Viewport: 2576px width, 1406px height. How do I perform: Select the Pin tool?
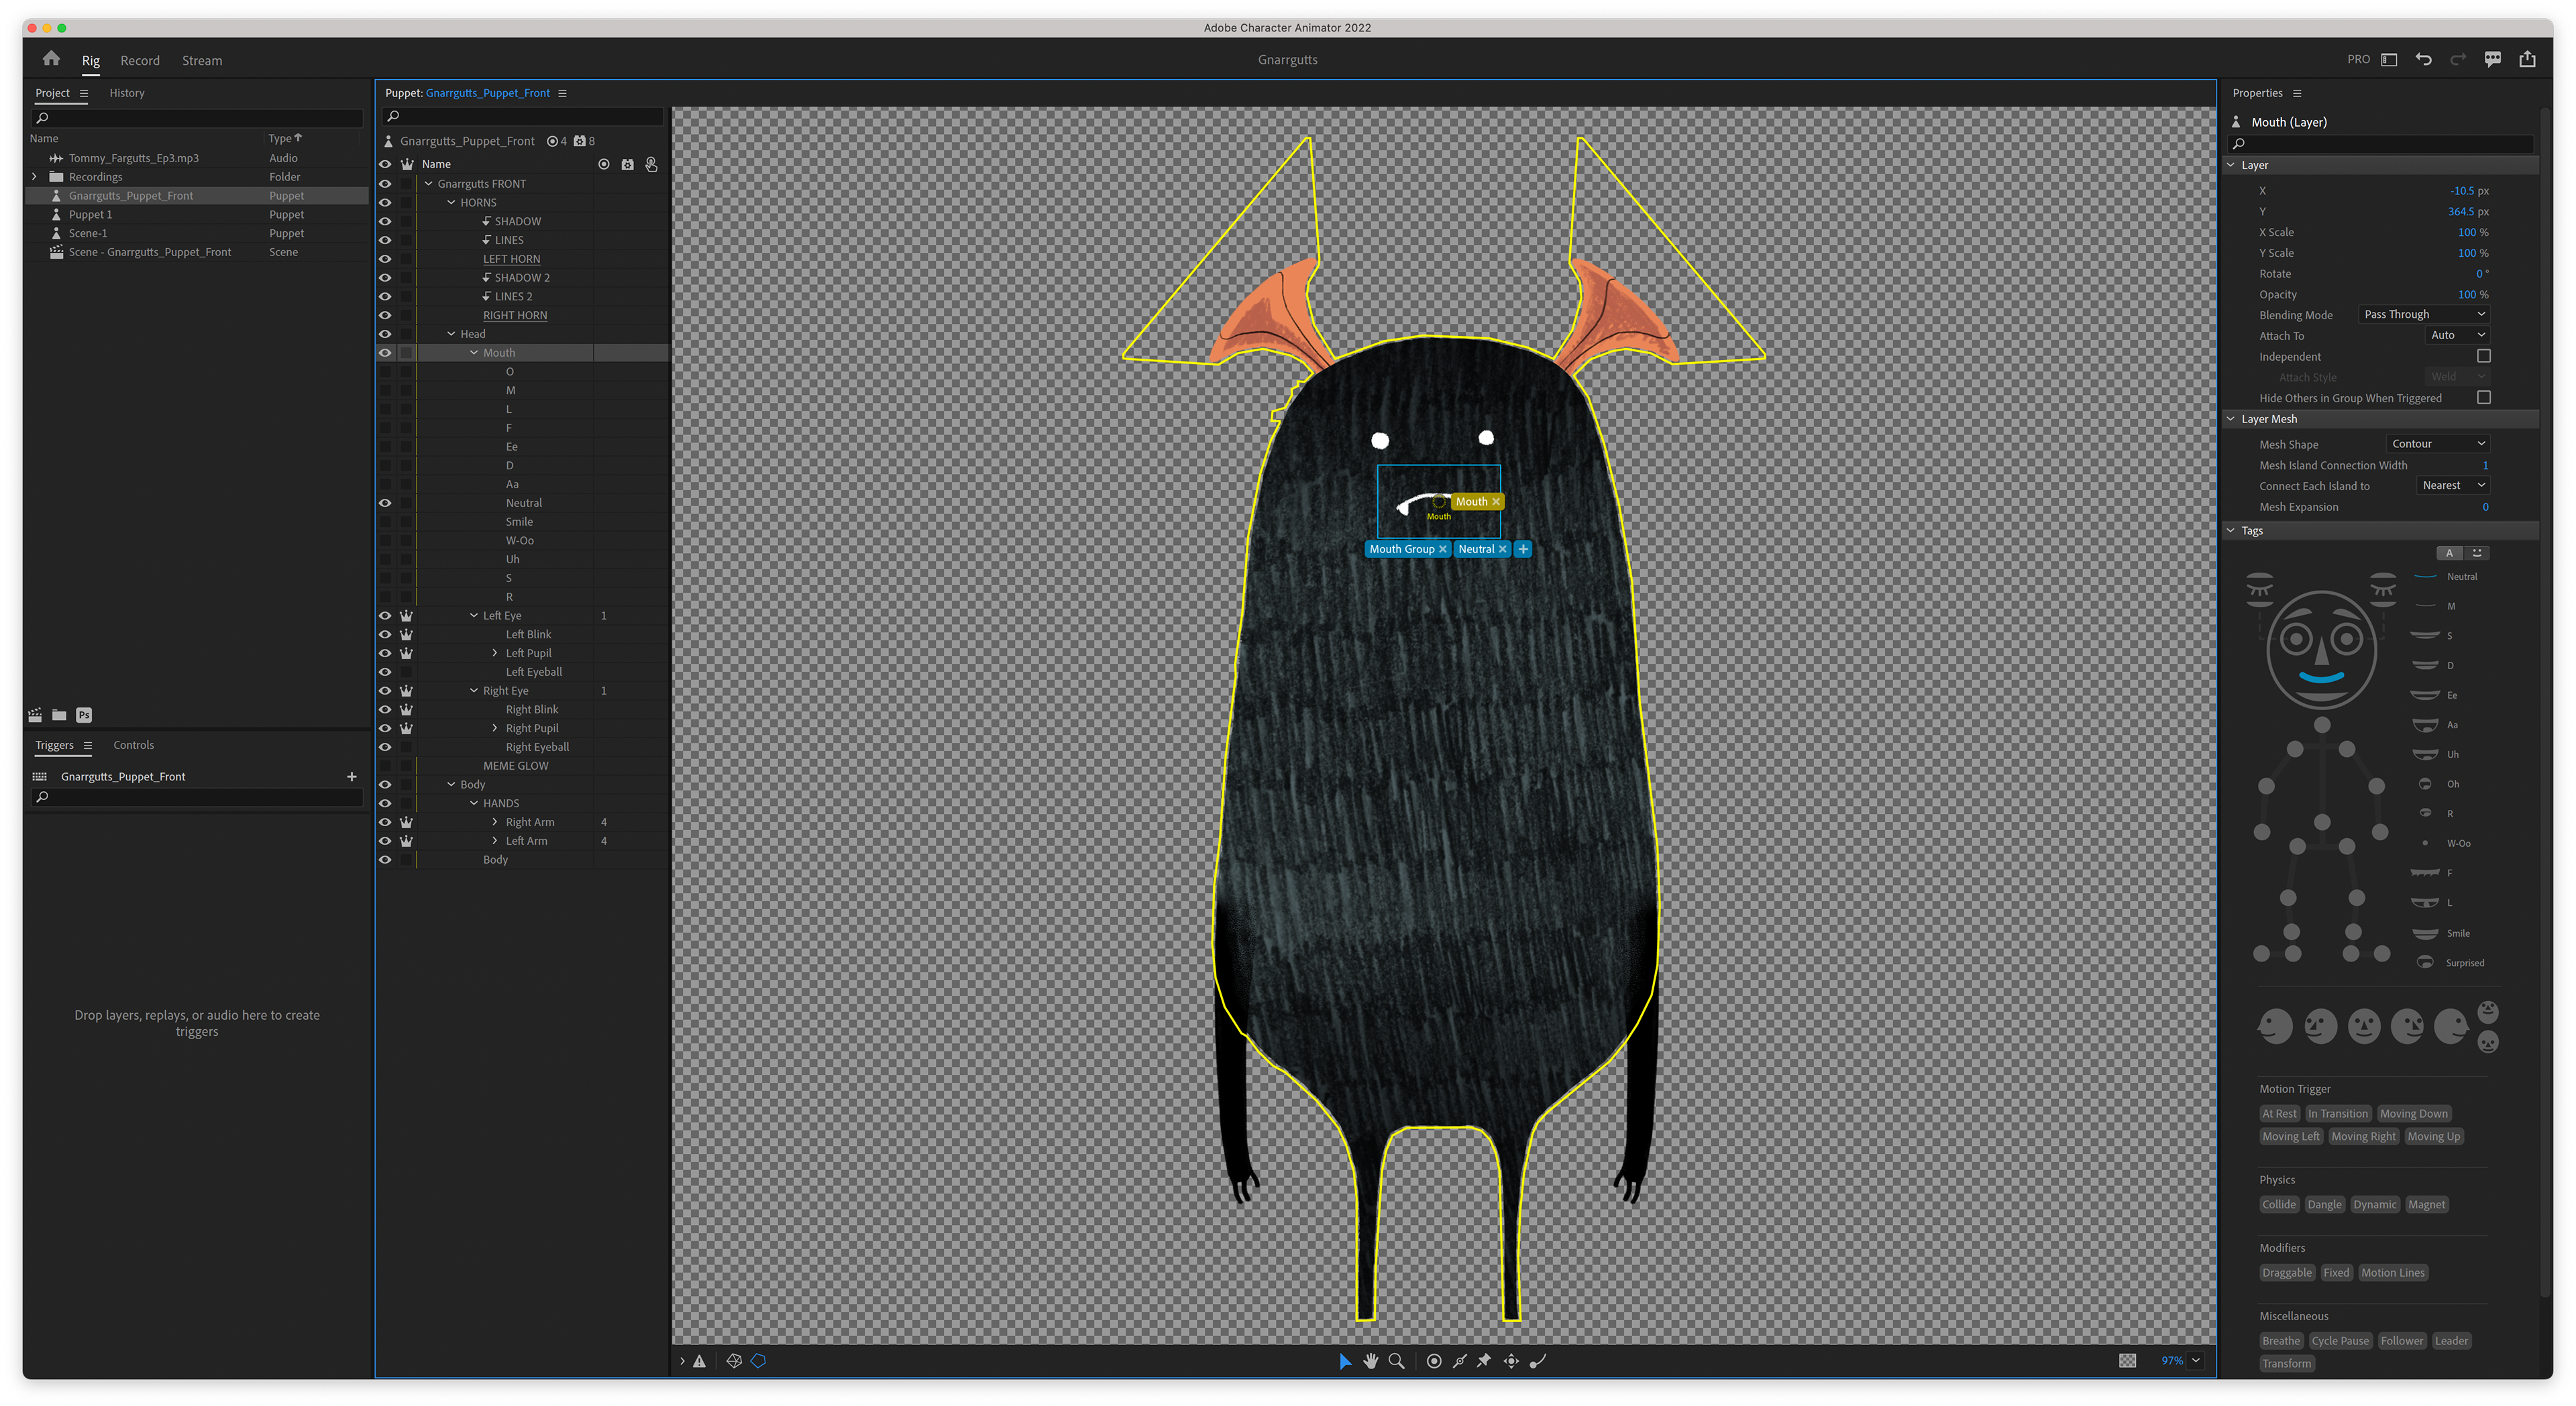pyautogui.click(x=1485, y=1361)
